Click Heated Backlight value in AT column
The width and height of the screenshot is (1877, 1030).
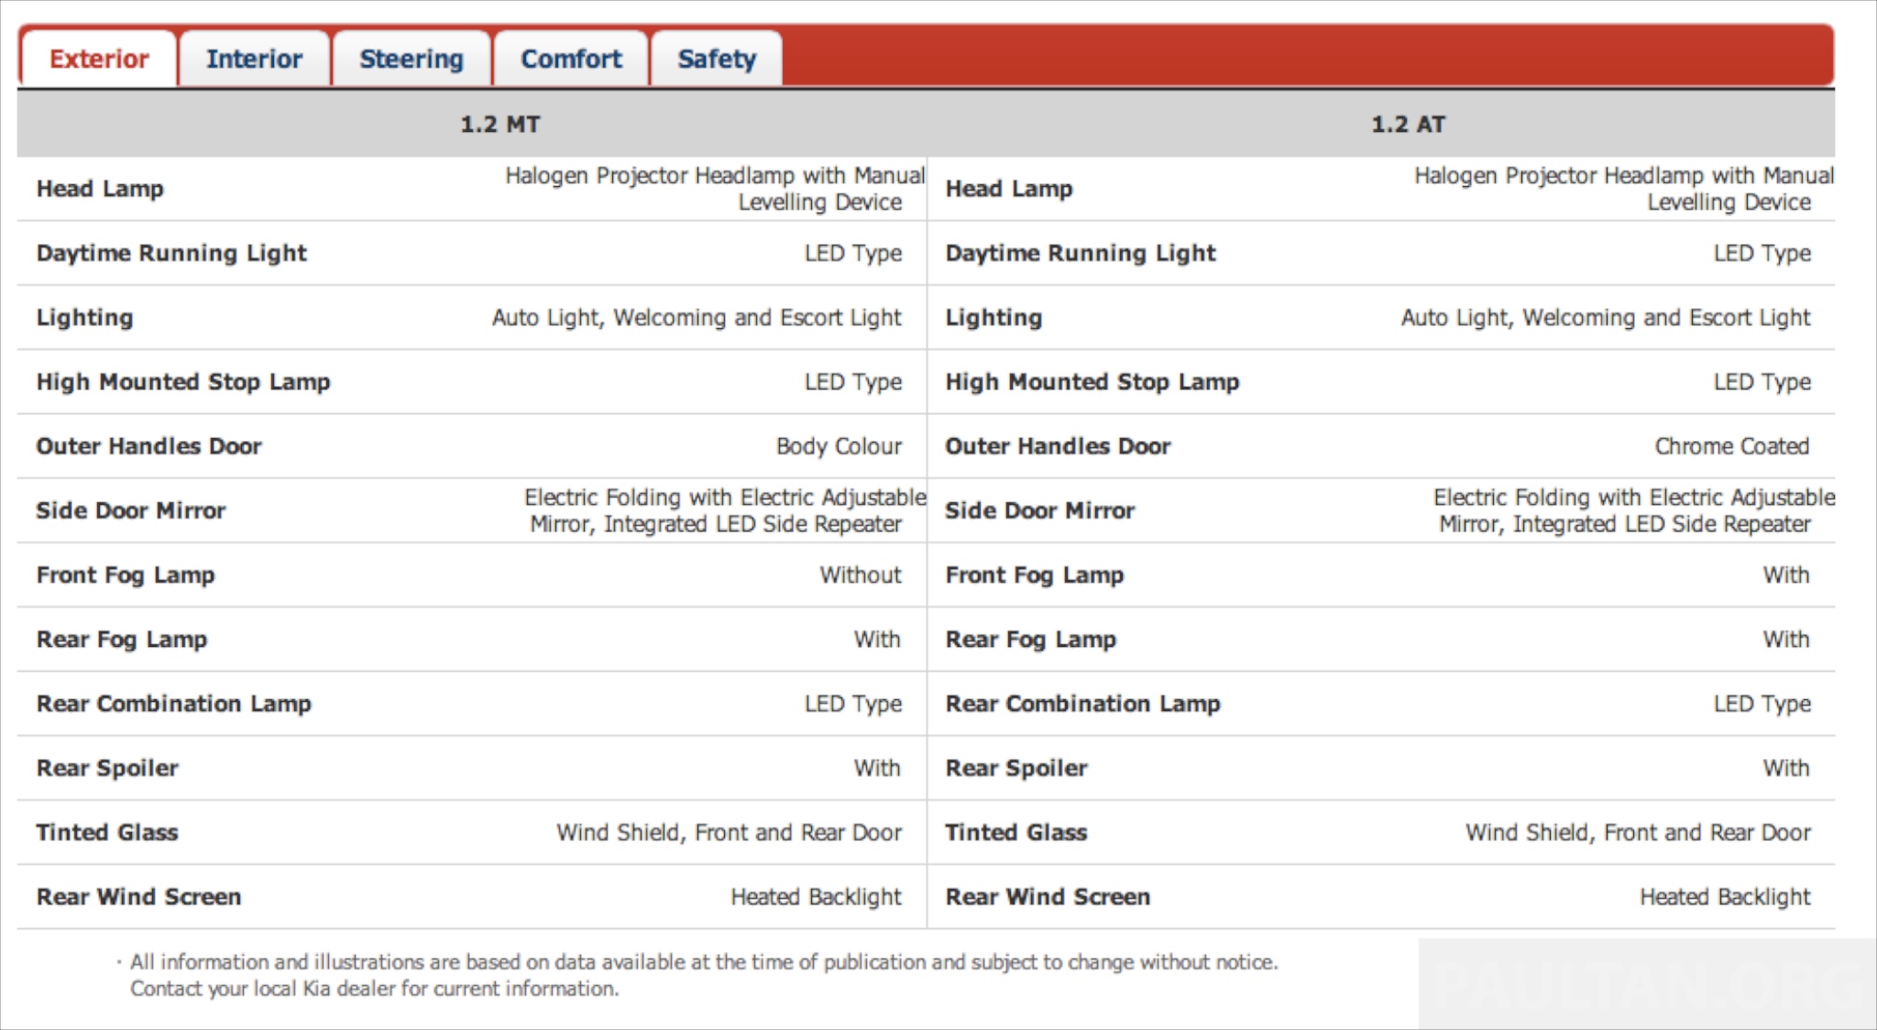coord(1725,897)
